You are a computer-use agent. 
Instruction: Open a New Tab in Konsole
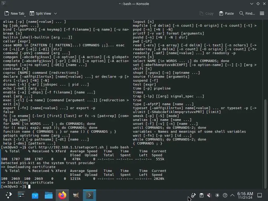pyautogui.click(x=14, y=13)
